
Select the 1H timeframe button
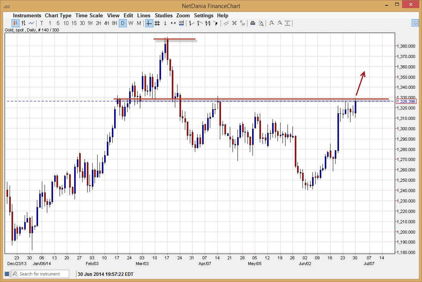tap(90, 23)
